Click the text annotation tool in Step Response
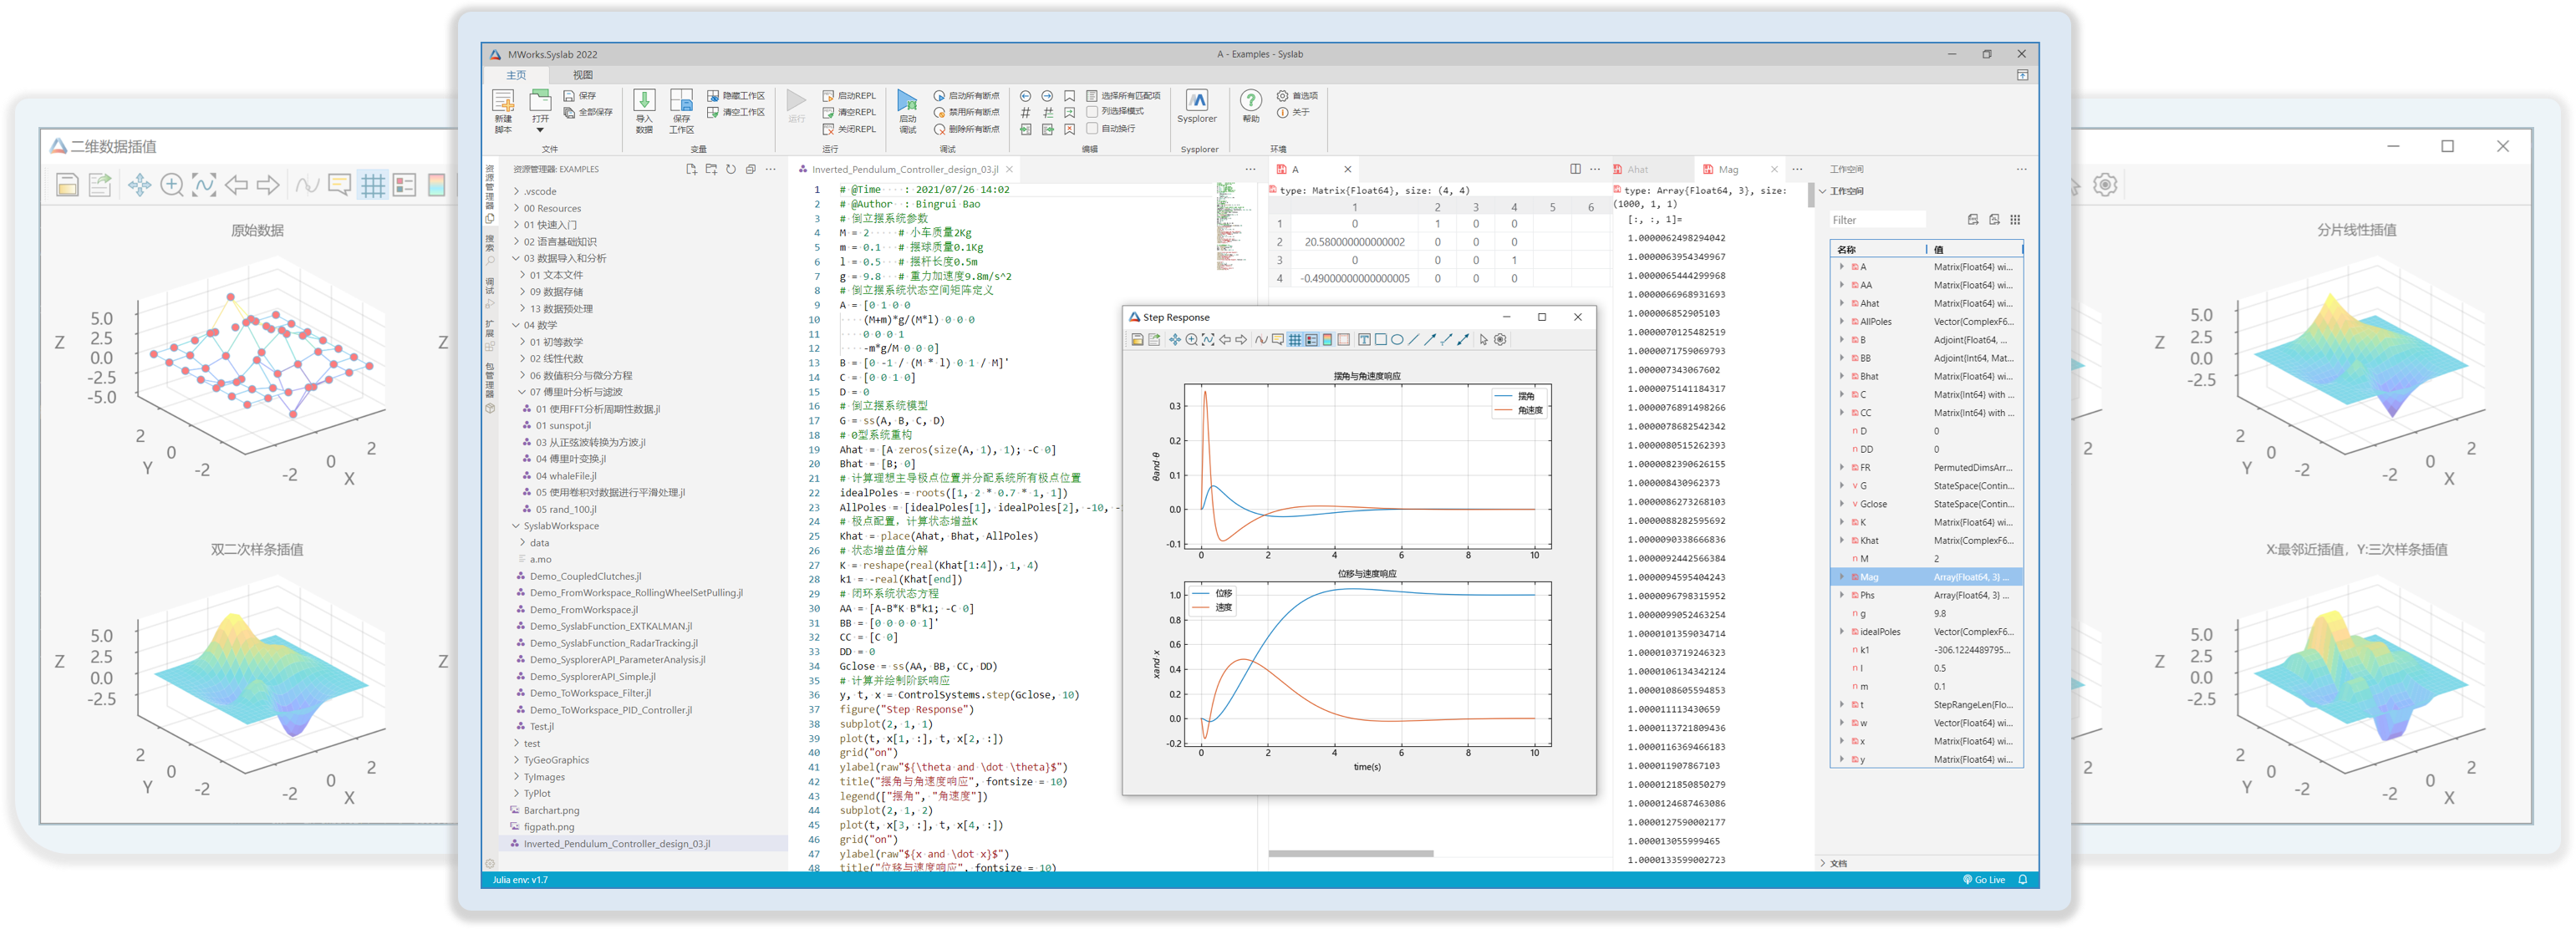Viewport: 2576px width, 929px height. tap(1364, 340)
